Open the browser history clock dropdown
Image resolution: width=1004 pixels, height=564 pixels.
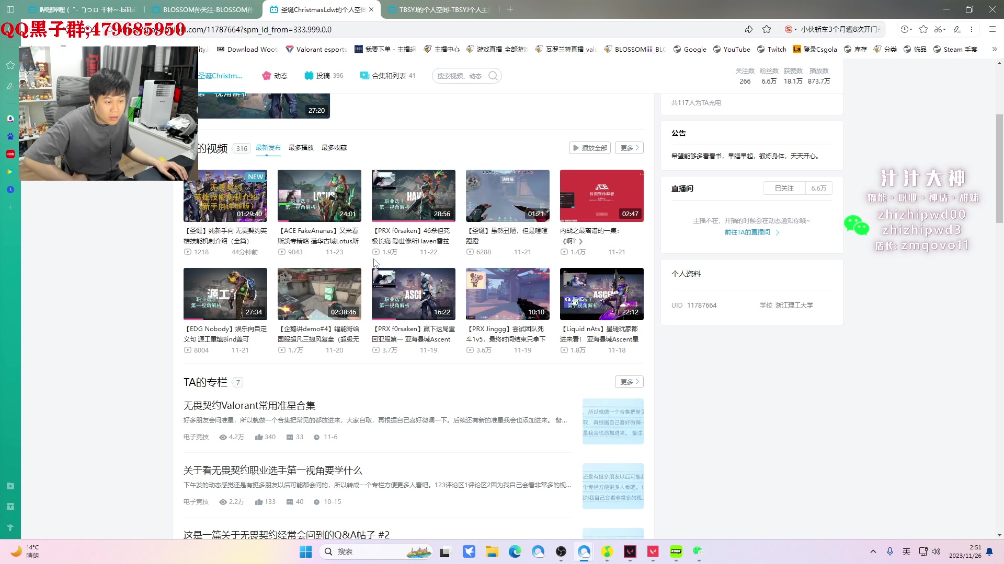tap(906, 29)
